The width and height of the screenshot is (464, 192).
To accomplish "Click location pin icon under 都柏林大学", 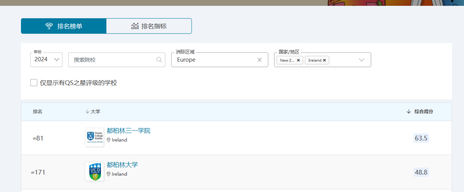I will pos(109,174).
